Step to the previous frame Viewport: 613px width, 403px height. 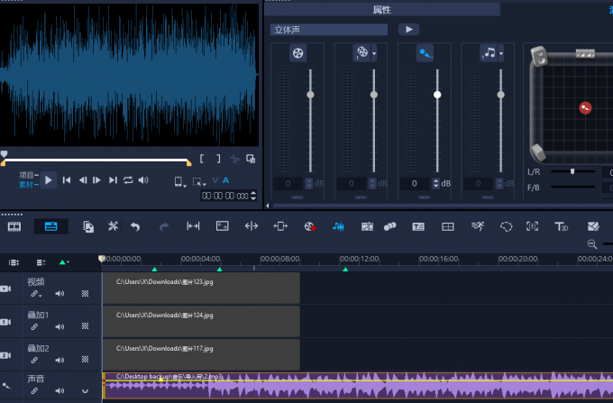point(83,180)
